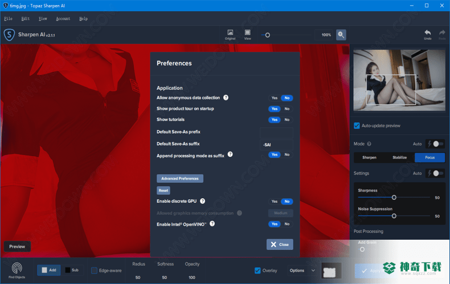Open the View menu
This screenshot has height=284, width=450.
[43, 19]
